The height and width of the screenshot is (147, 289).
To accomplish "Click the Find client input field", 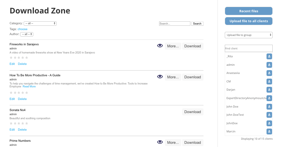I will pyautogui.click(x=249, y=48).
